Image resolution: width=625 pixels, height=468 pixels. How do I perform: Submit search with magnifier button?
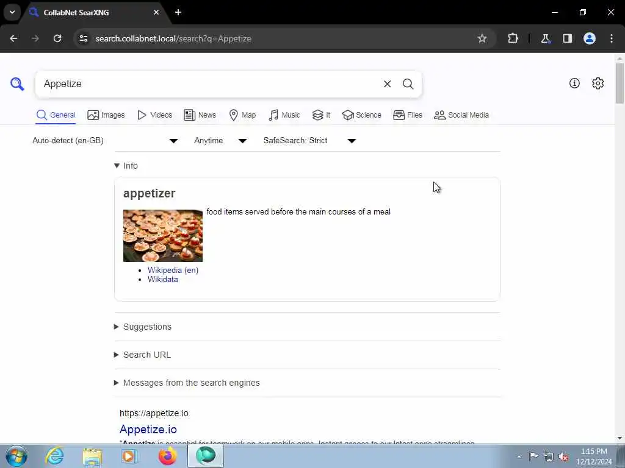point(408,84)
